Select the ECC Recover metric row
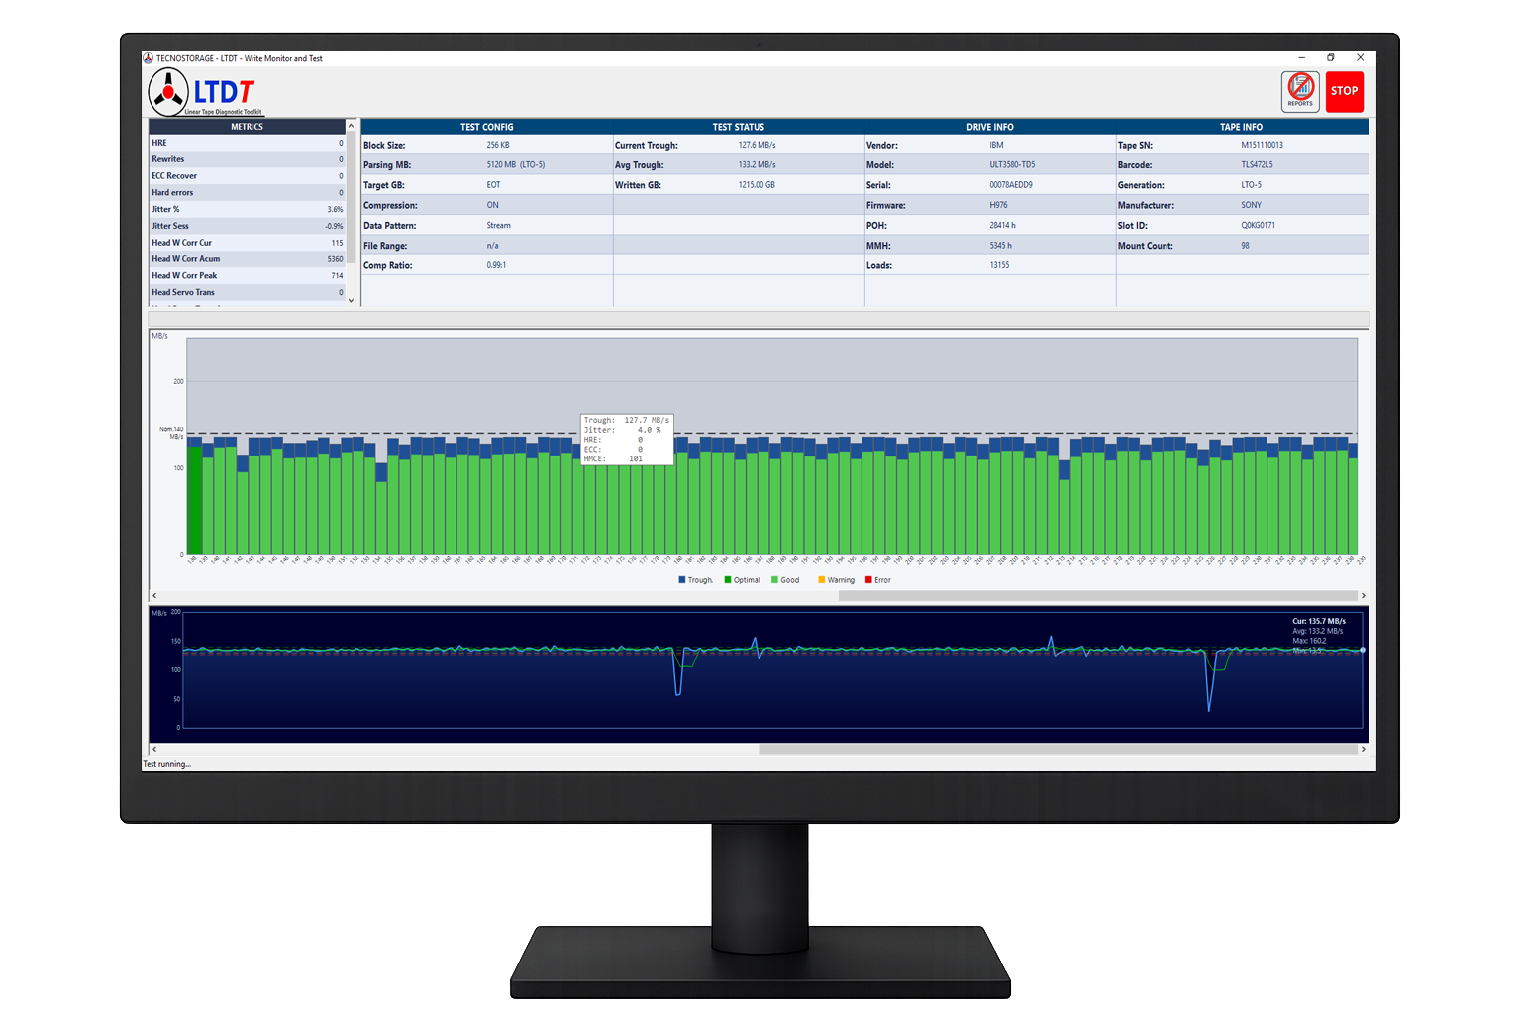The height and width of the screenshot is (1014, 1521). coord(247,176)
